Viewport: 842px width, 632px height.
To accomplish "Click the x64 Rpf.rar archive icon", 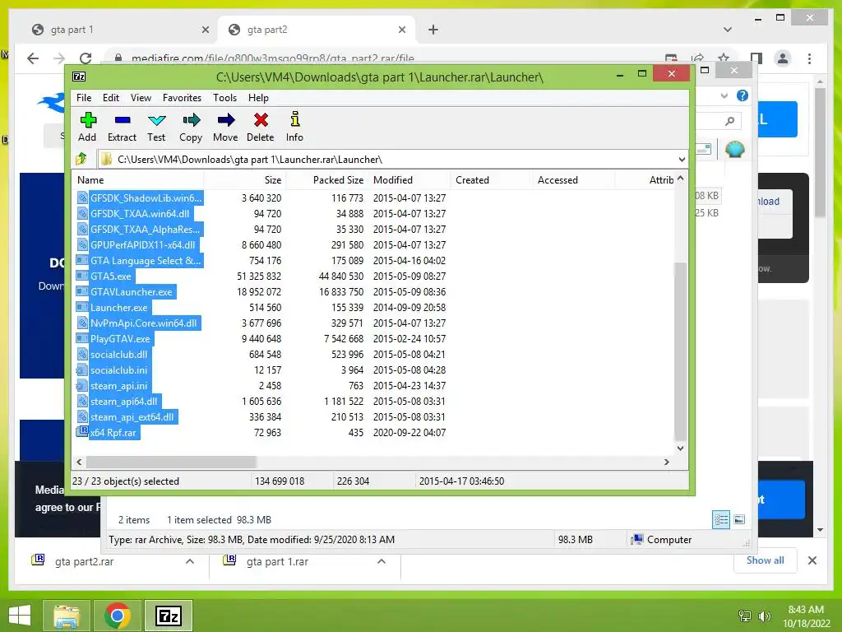I will pyautogui.click(x=82, y=431).
